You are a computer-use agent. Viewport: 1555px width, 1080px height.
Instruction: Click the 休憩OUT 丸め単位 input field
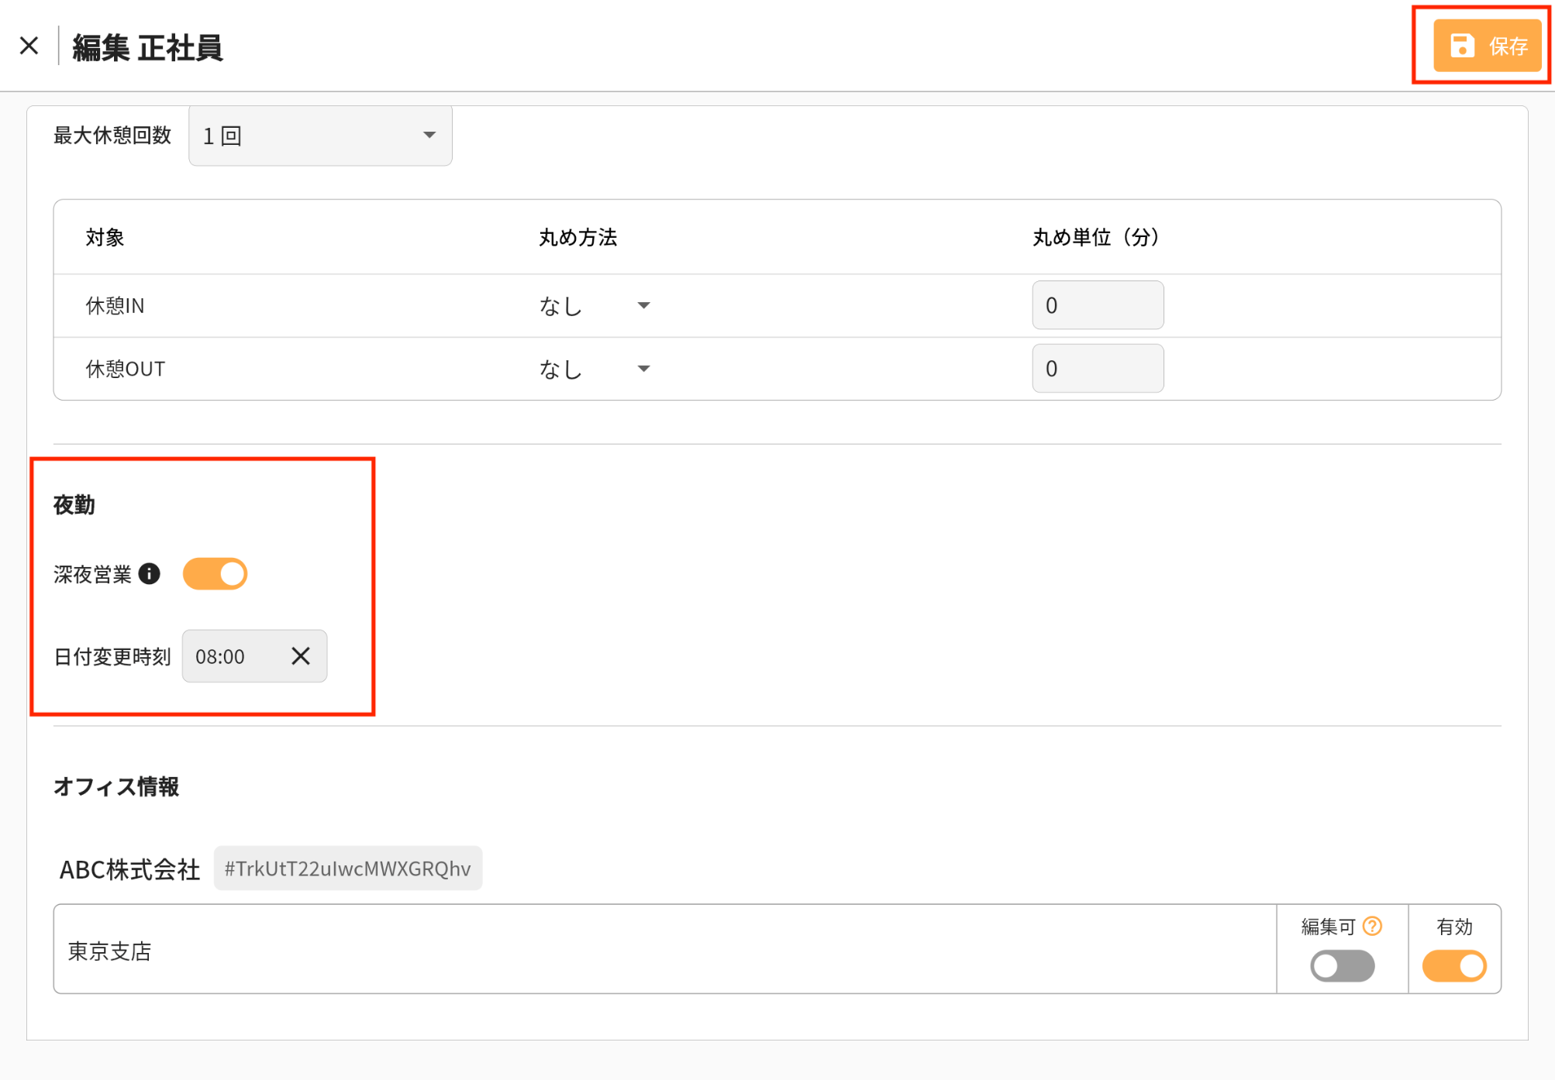[1097, 369]
